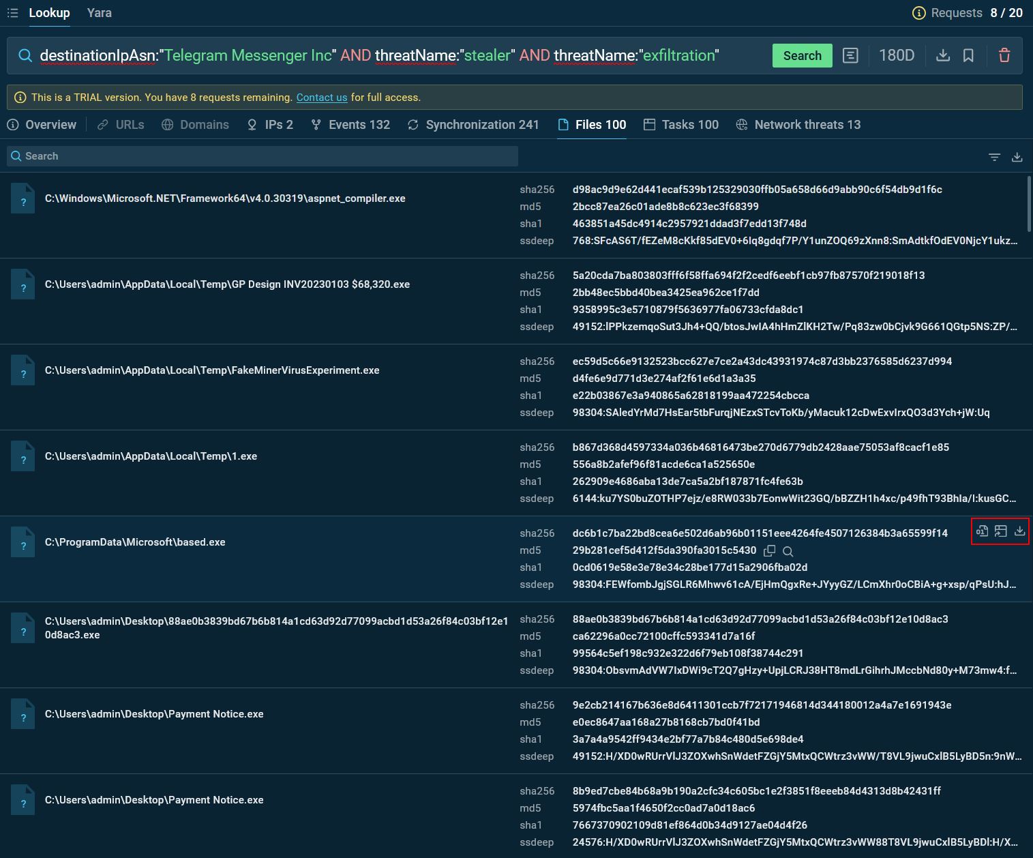Run based.exe in the sandbox
This screenshot has width=1033, height=858.
[1000, 531]
